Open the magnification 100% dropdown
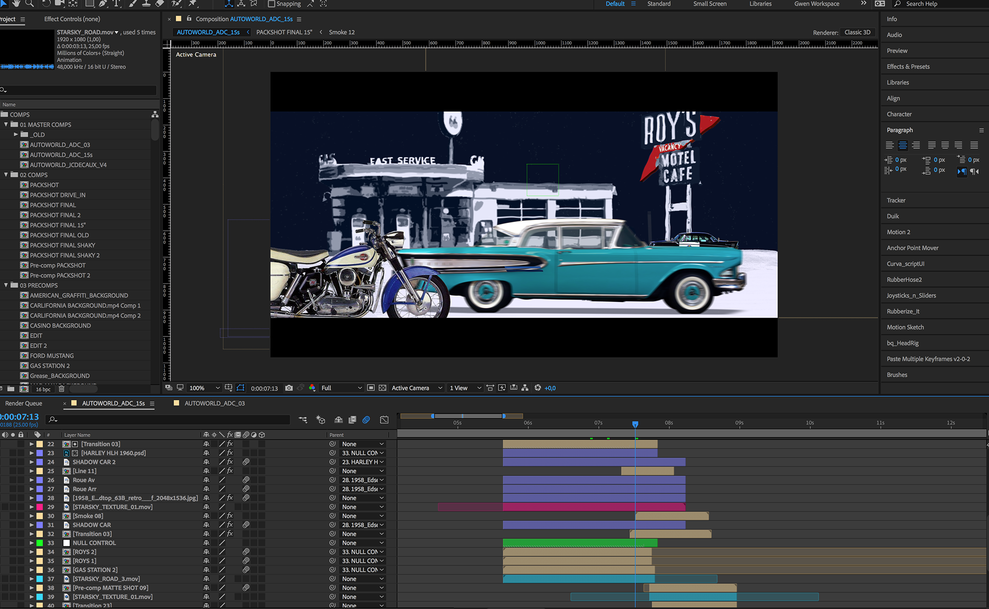Screen dimensions: 989x609 [x=204, y=388]
